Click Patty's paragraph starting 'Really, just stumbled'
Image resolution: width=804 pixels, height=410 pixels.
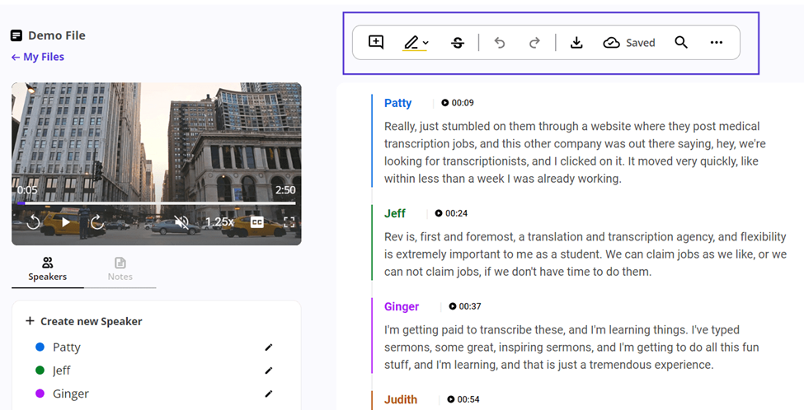coord(575,152)
